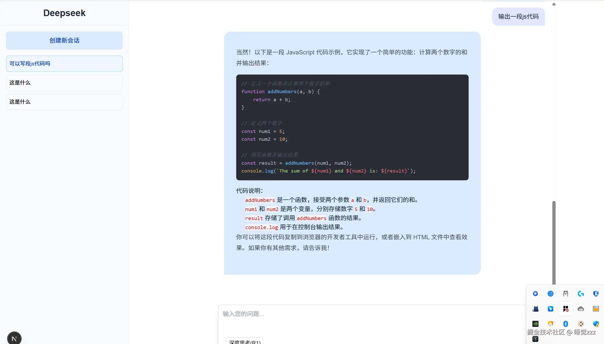The height and width of the screenshot is (344, 604).
Task: Click the chat scrollbar thumb
Action: coord(554,242)
